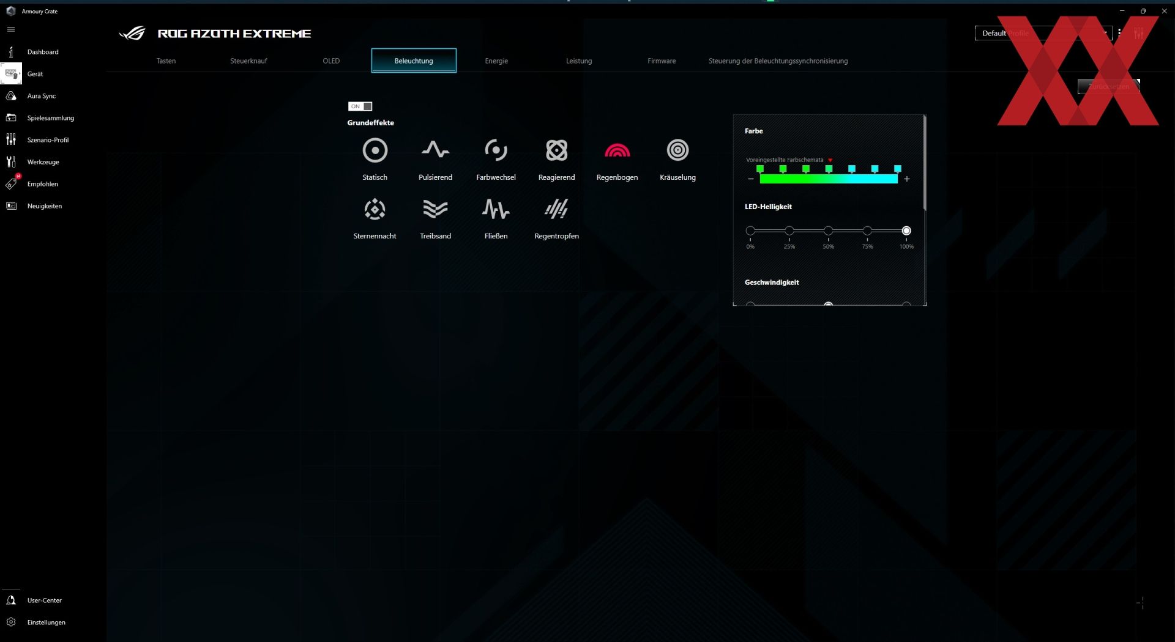Select the leftmost green color stop
1175x642 pixels.
[x=760, y=169]
